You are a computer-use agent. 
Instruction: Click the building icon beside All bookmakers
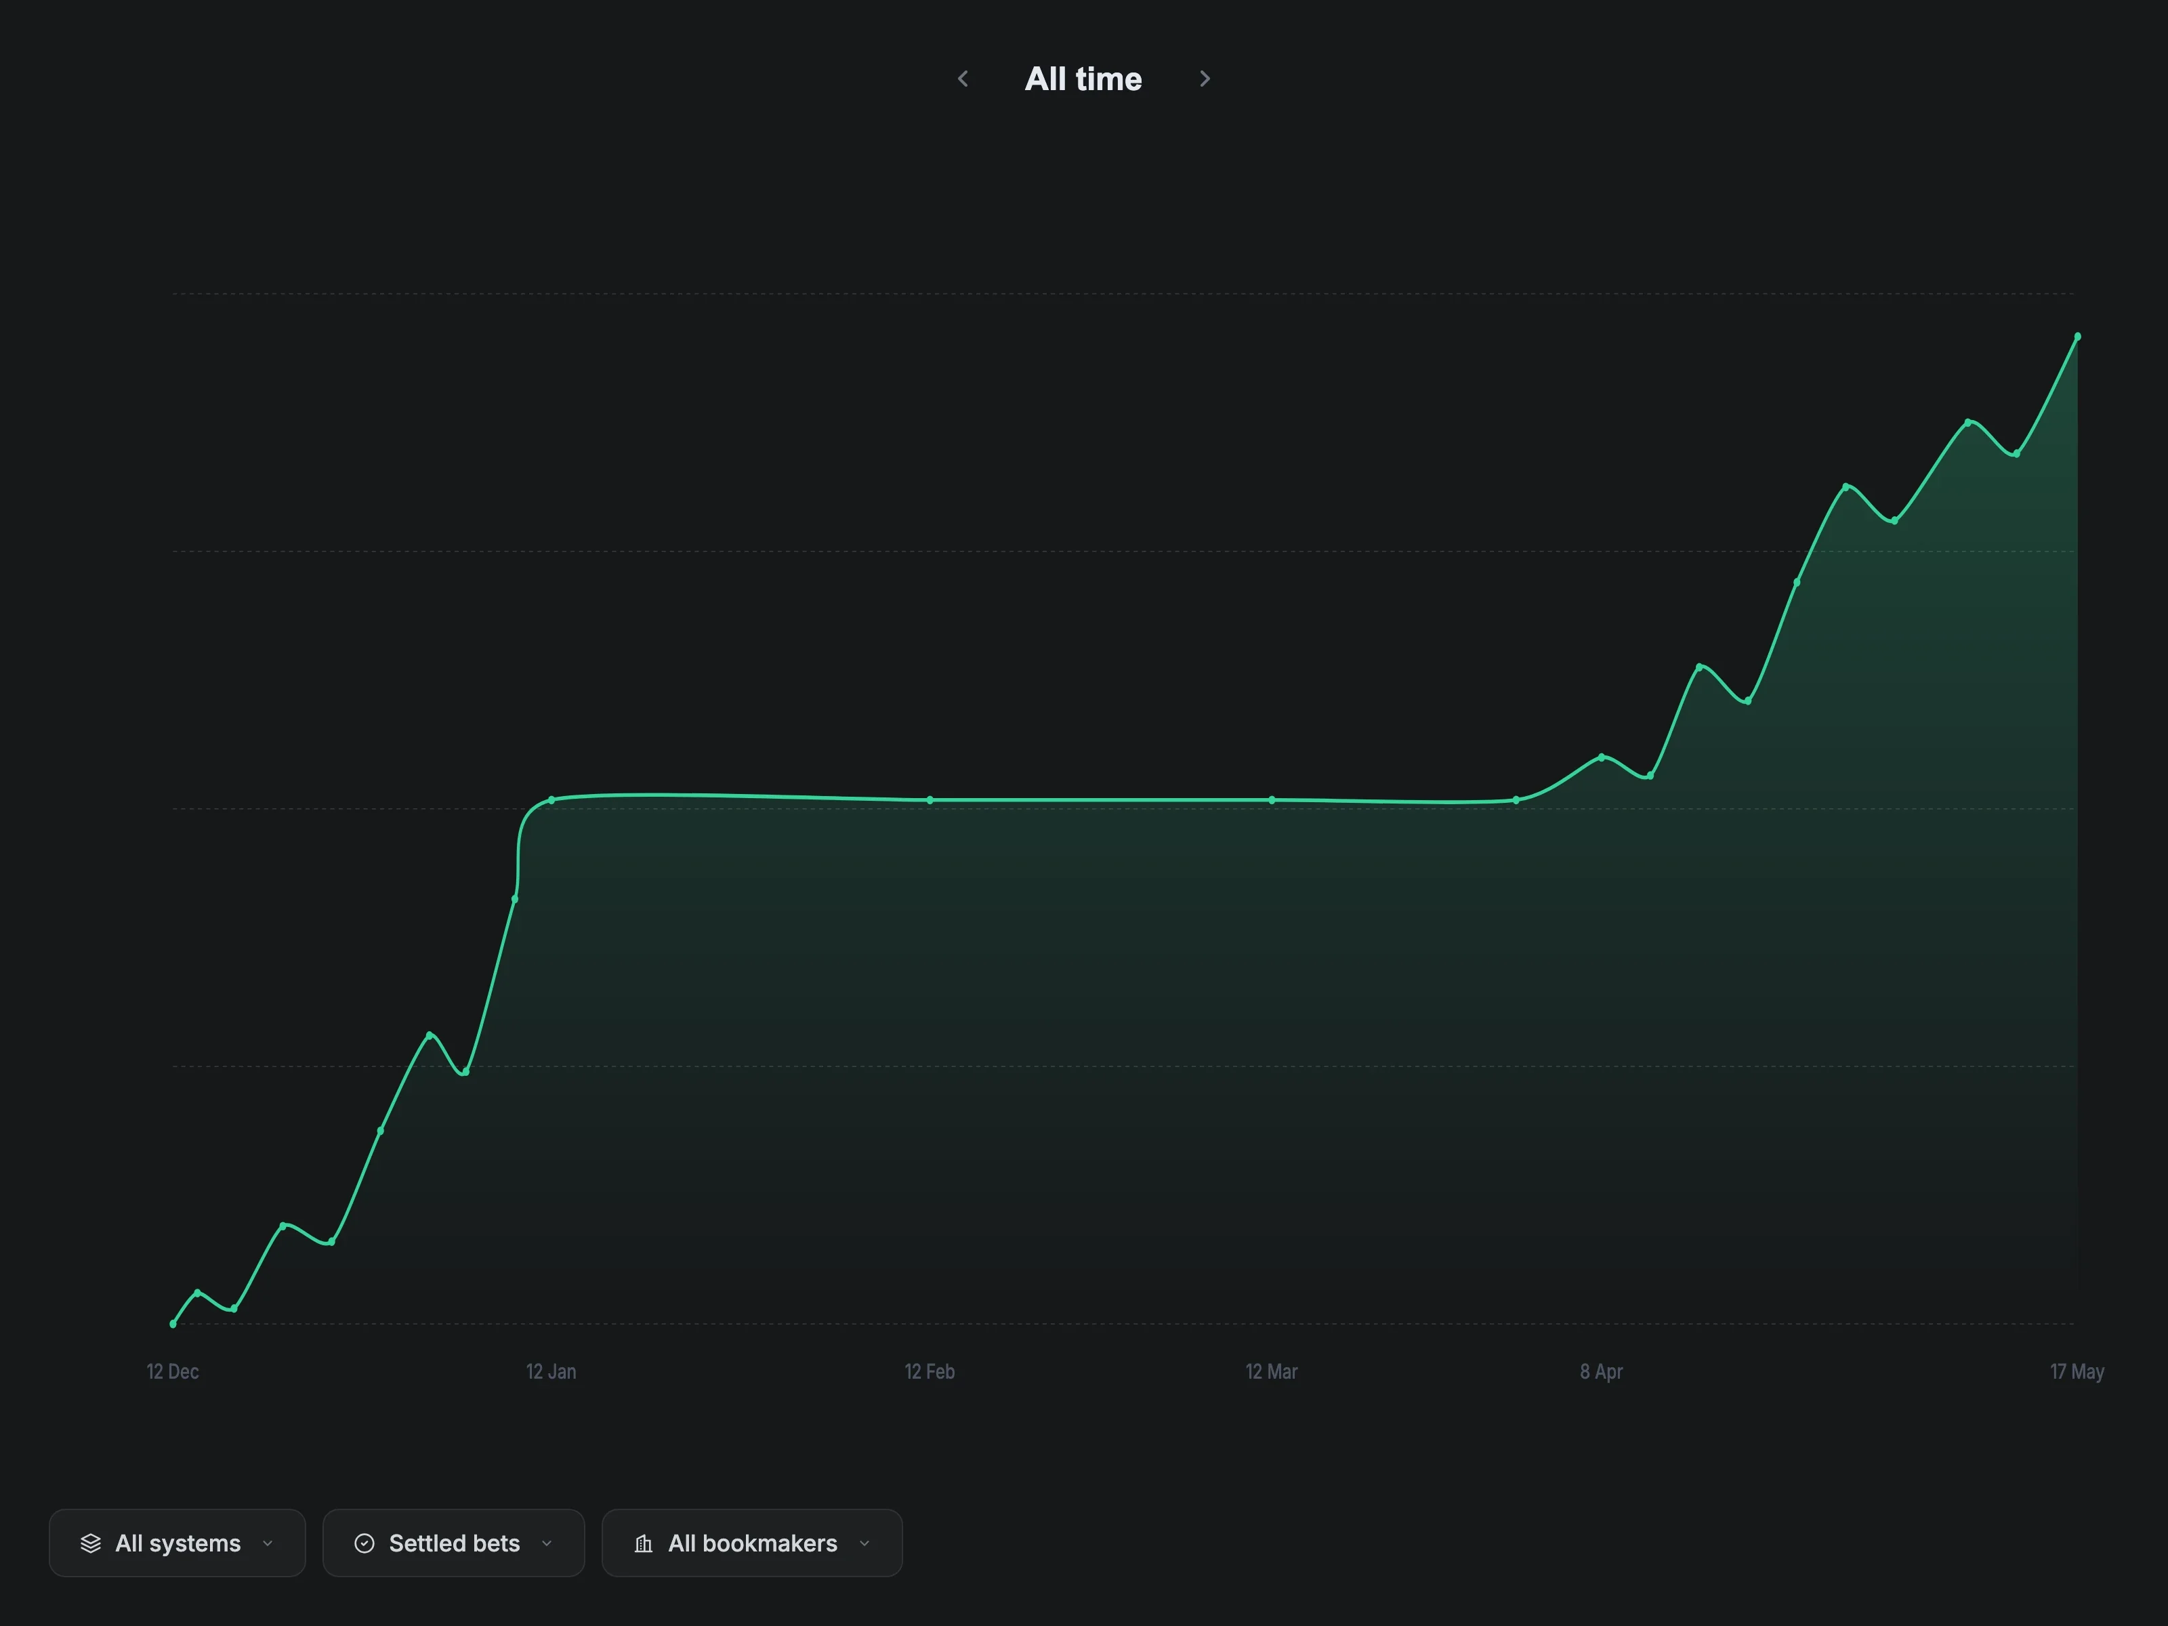click(x=643, y=1543)
